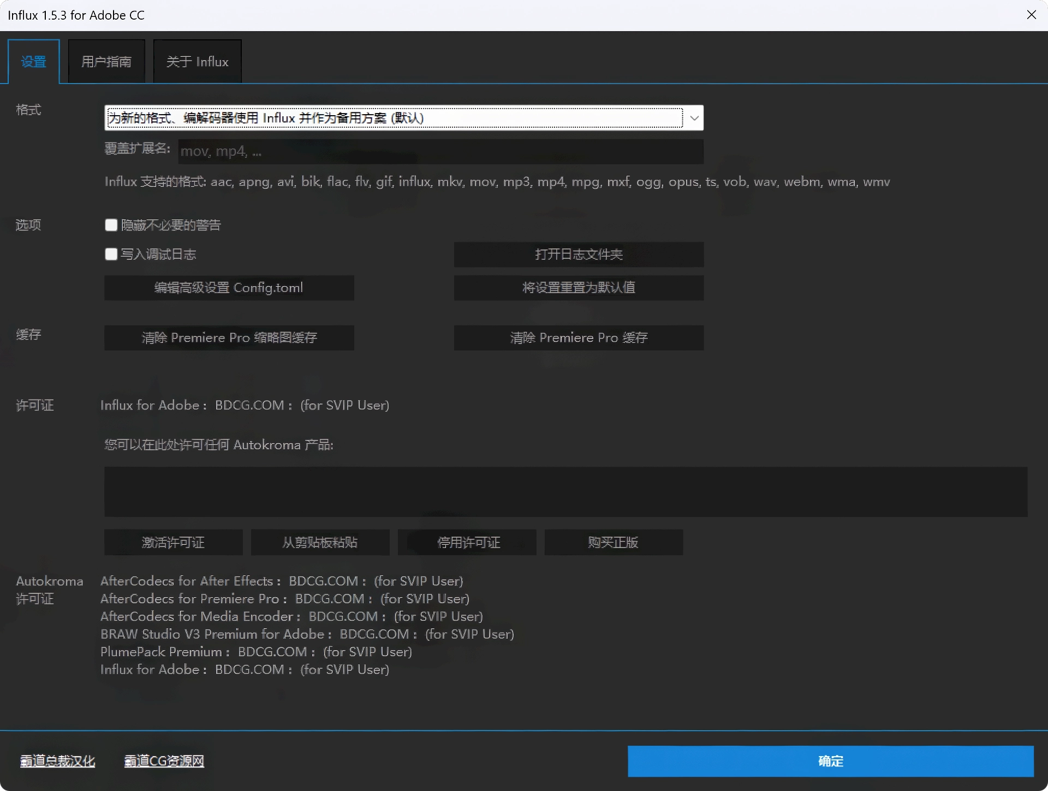
Task: Expand the 格式 dropdown arrow
Action: coord(694,118)
